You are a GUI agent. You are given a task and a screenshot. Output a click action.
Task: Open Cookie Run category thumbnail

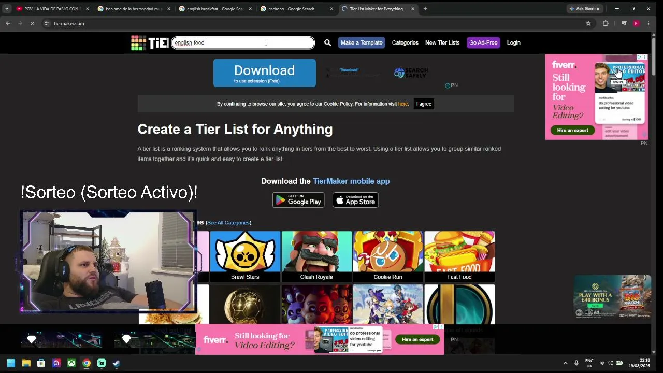388,256
